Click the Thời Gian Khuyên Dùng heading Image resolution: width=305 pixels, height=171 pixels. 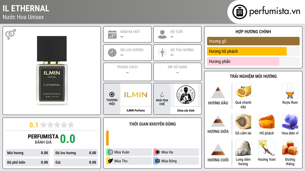152,124
